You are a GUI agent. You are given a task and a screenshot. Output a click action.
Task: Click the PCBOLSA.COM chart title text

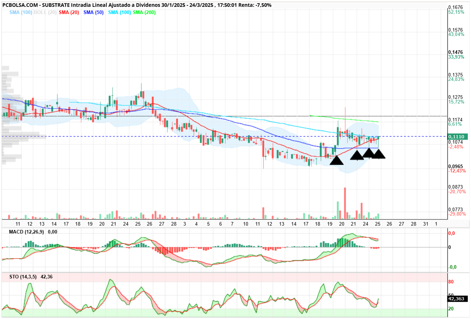click(x=19, y=5)
